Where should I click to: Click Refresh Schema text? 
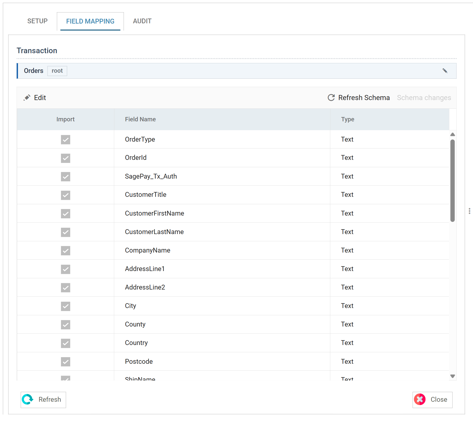364,98
